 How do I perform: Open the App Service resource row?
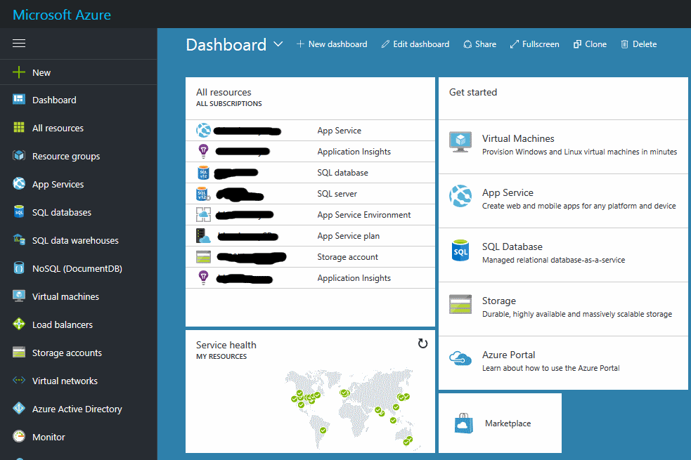click(x=310, y=131)
